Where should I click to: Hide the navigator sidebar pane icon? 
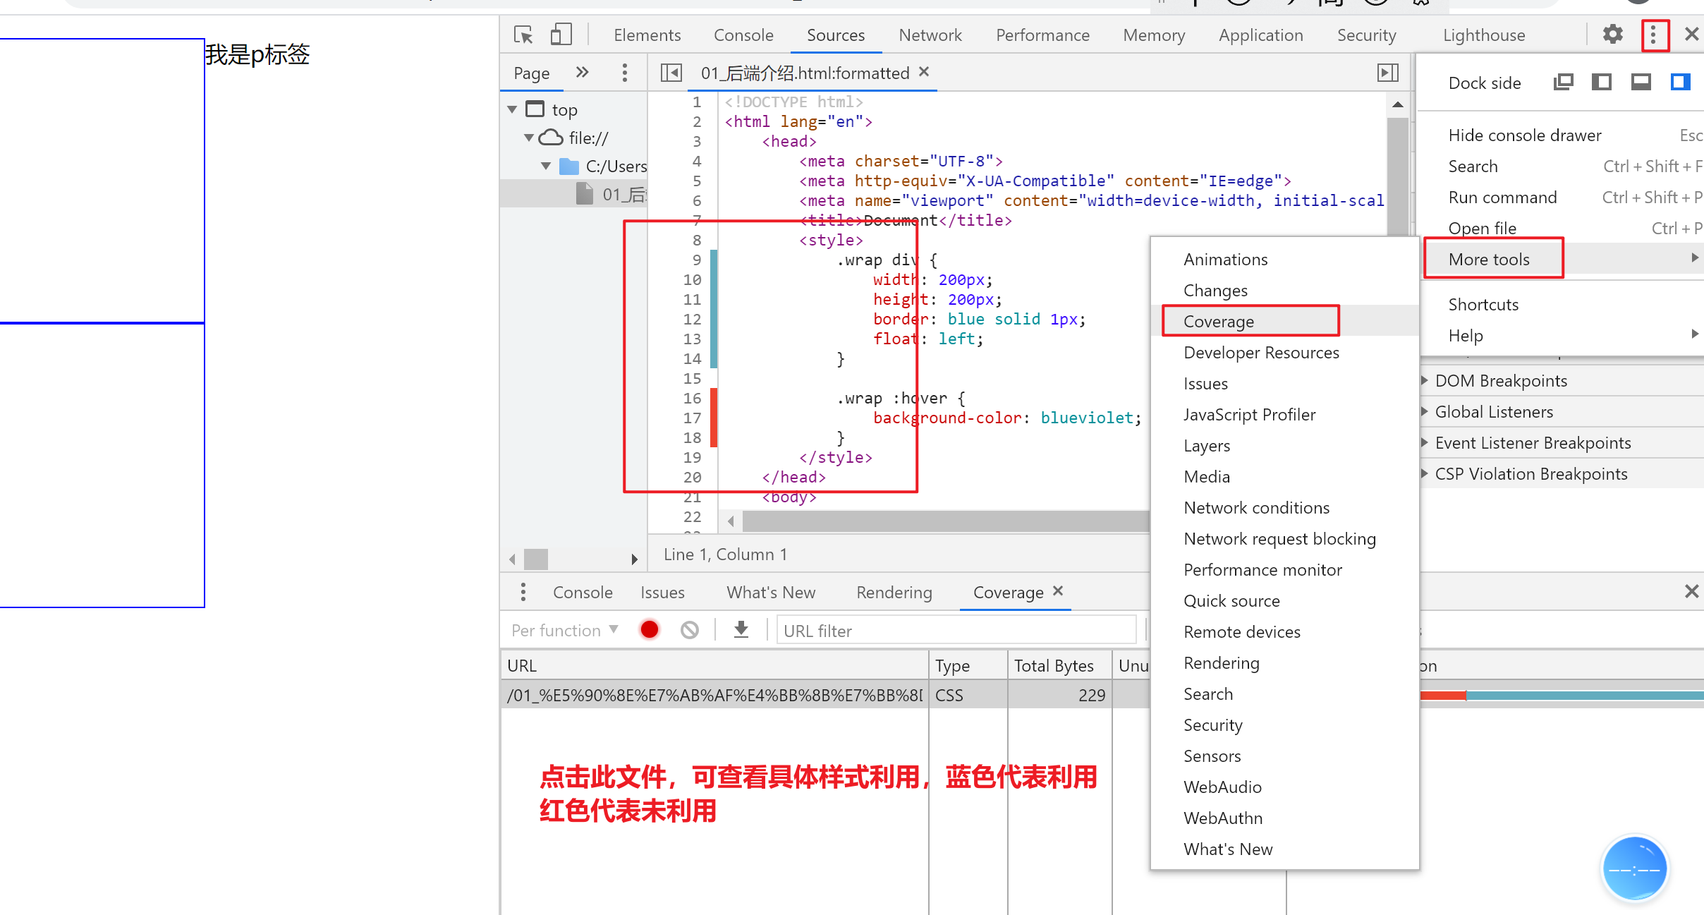671,73
